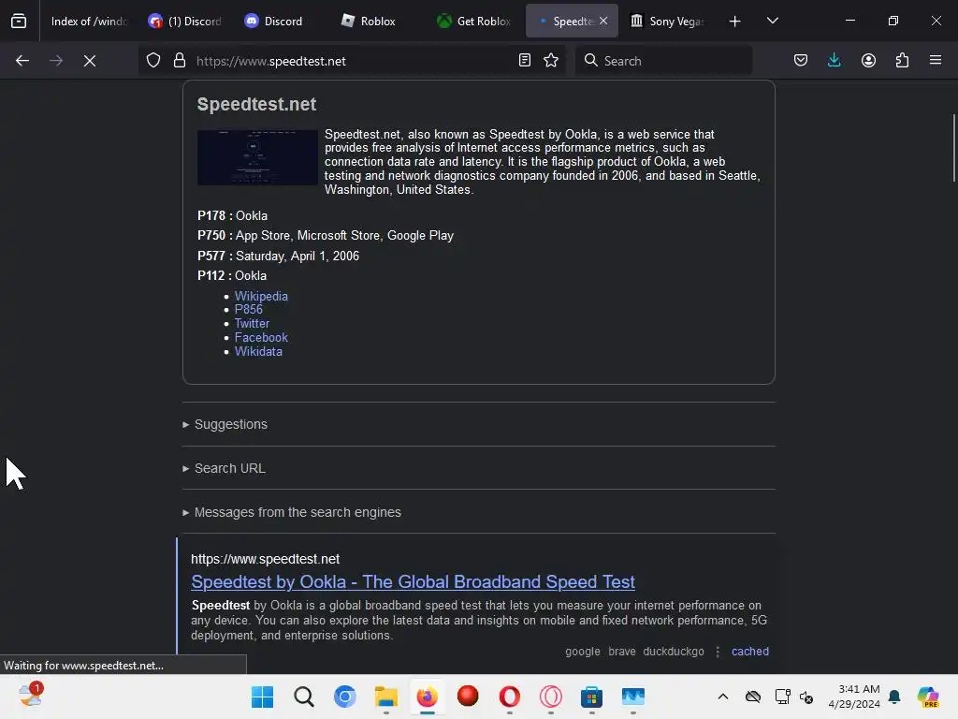The image size is (958, 719).
Task: Open the Extensions panel
Action: click(x=902, y=60)
